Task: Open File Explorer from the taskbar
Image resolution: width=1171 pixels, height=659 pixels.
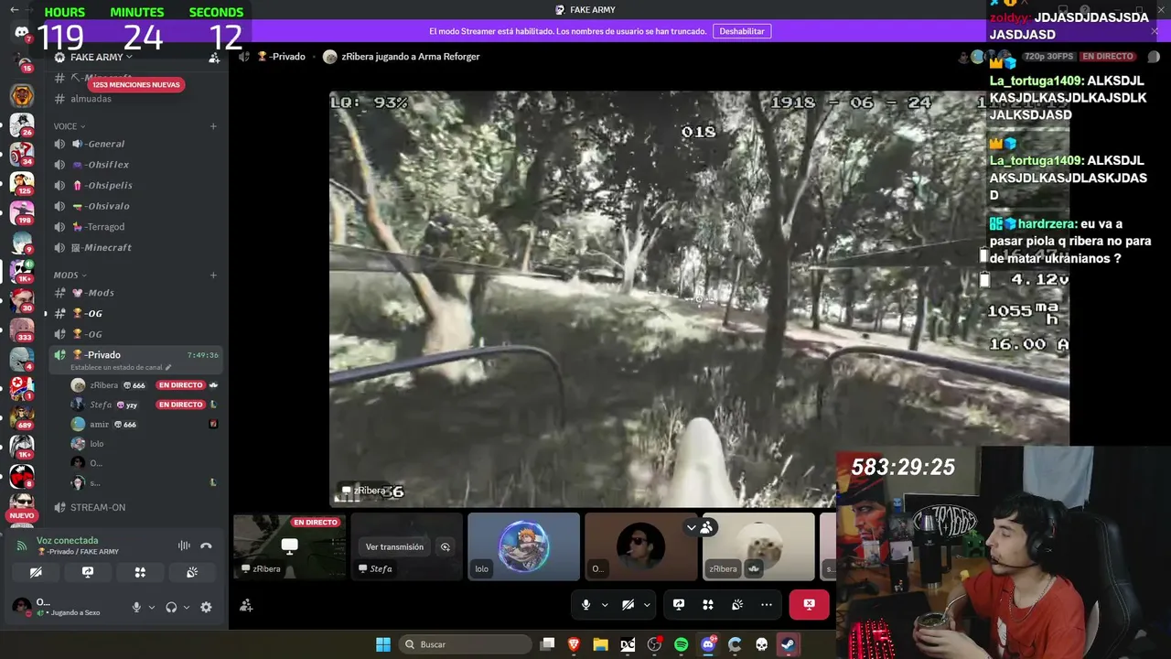Action: pos(601,644)
